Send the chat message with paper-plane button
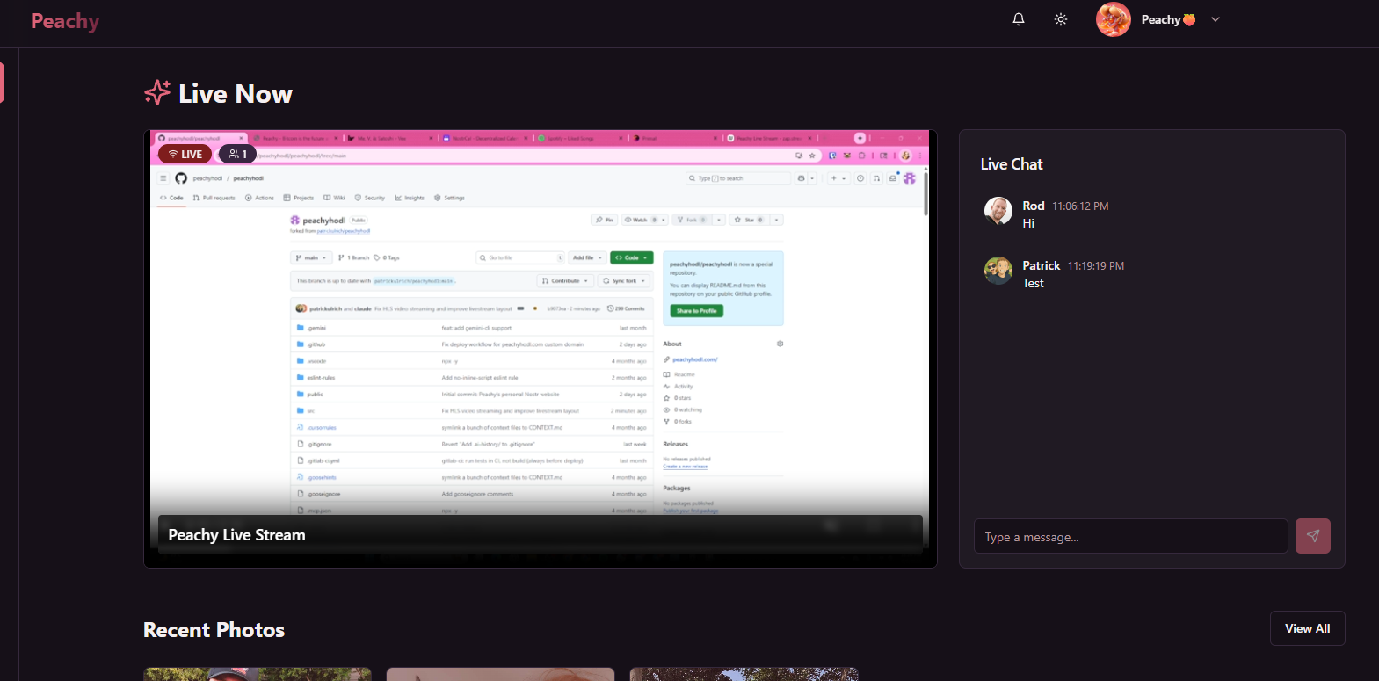This screenshot has height=681, width=1379. (x=1312, y=536)
